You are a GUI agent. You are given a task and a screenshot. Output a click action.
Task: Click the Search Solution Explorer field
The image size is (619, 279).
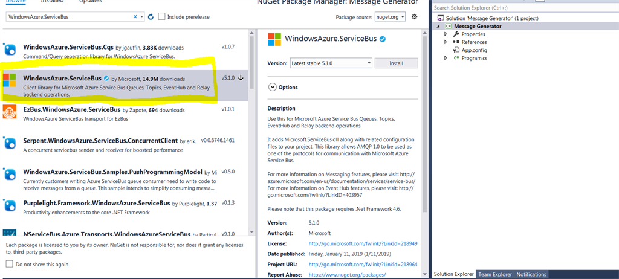525,8
